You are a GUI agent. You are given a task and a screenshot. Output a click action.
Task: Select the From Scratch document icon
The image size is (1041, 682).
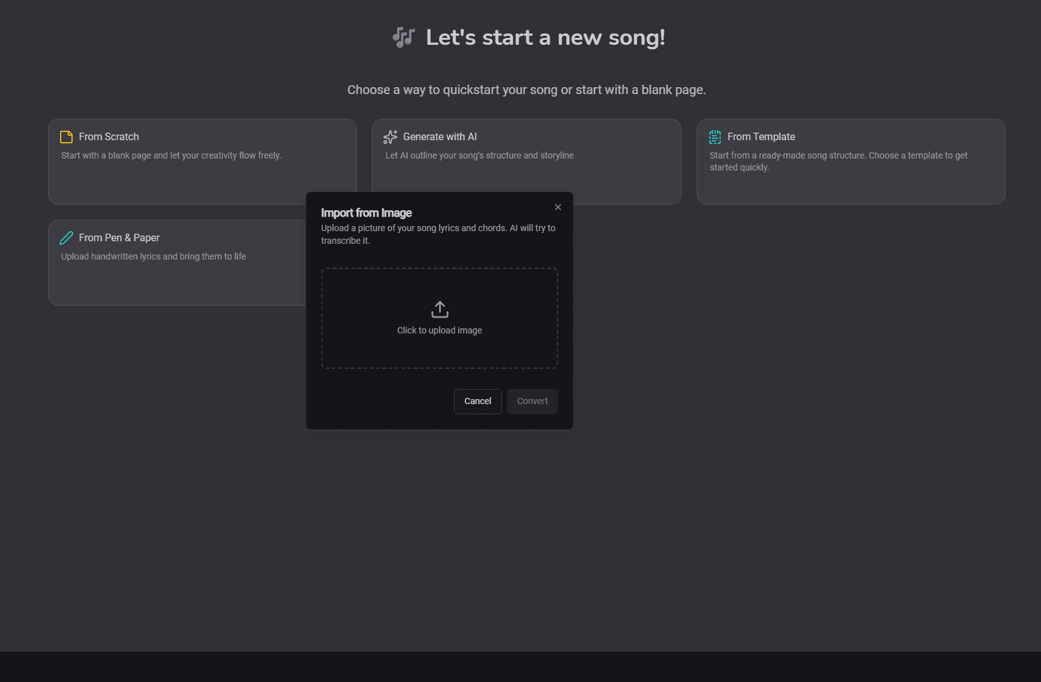pyautogui.click(x=66, y=136)
